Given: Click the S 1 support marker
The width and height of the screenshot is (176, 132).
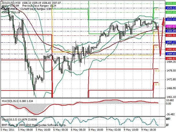Looking at the screenshot, I should (157, 47).
